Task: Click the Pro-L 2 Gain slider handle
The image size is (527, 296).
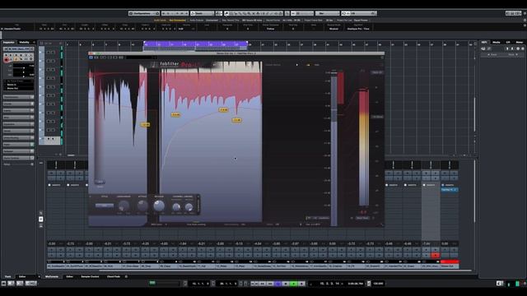Action: click(x=100, y=182)
